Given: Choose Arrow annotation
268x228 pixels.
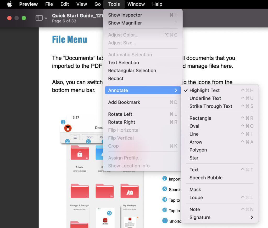Looking at the screenshot, I should tap(220, 142).
